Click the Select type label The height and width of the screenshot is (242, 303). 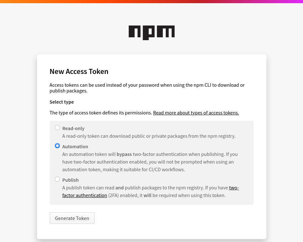tap(61, 102)
